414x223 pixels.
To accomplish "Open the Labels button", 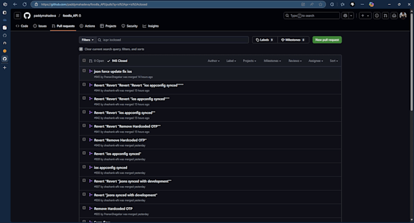I will (265, 40).
